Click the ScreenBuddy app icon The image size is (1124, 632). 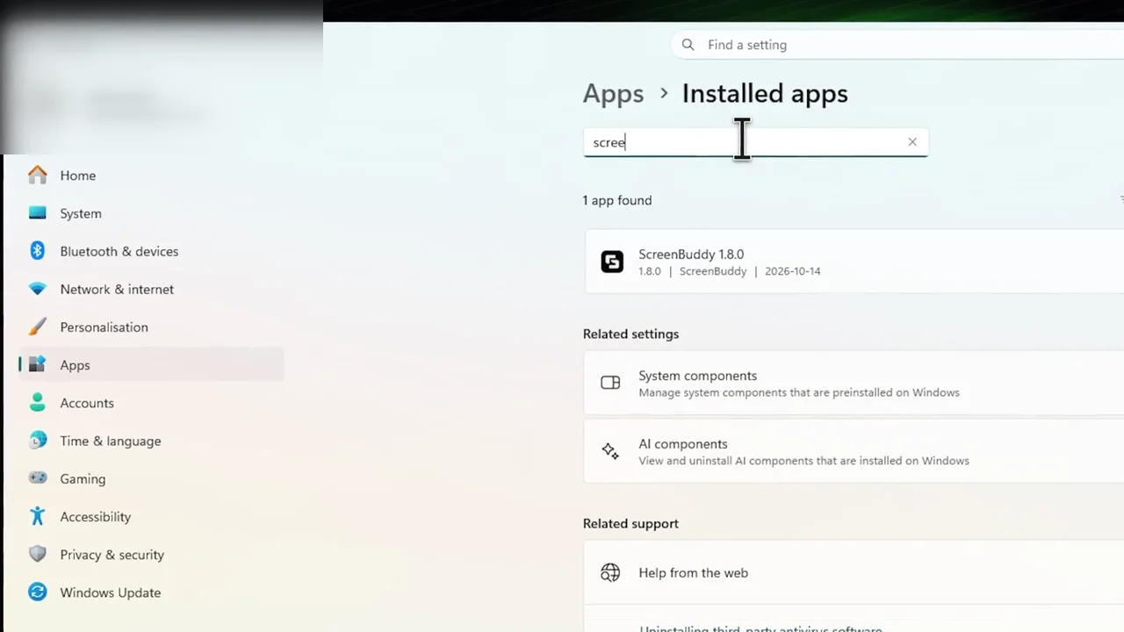[612, 262]
